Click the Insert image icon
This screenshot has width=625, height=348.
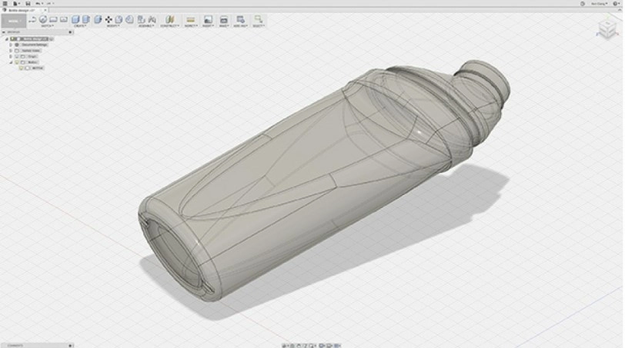[x=208, y=19]
